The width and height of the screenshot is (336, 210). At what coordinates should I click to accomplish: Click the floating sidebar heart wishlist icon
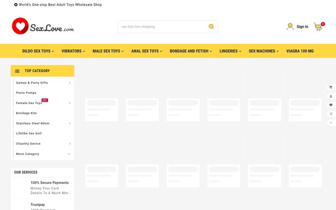coord(331,105)
